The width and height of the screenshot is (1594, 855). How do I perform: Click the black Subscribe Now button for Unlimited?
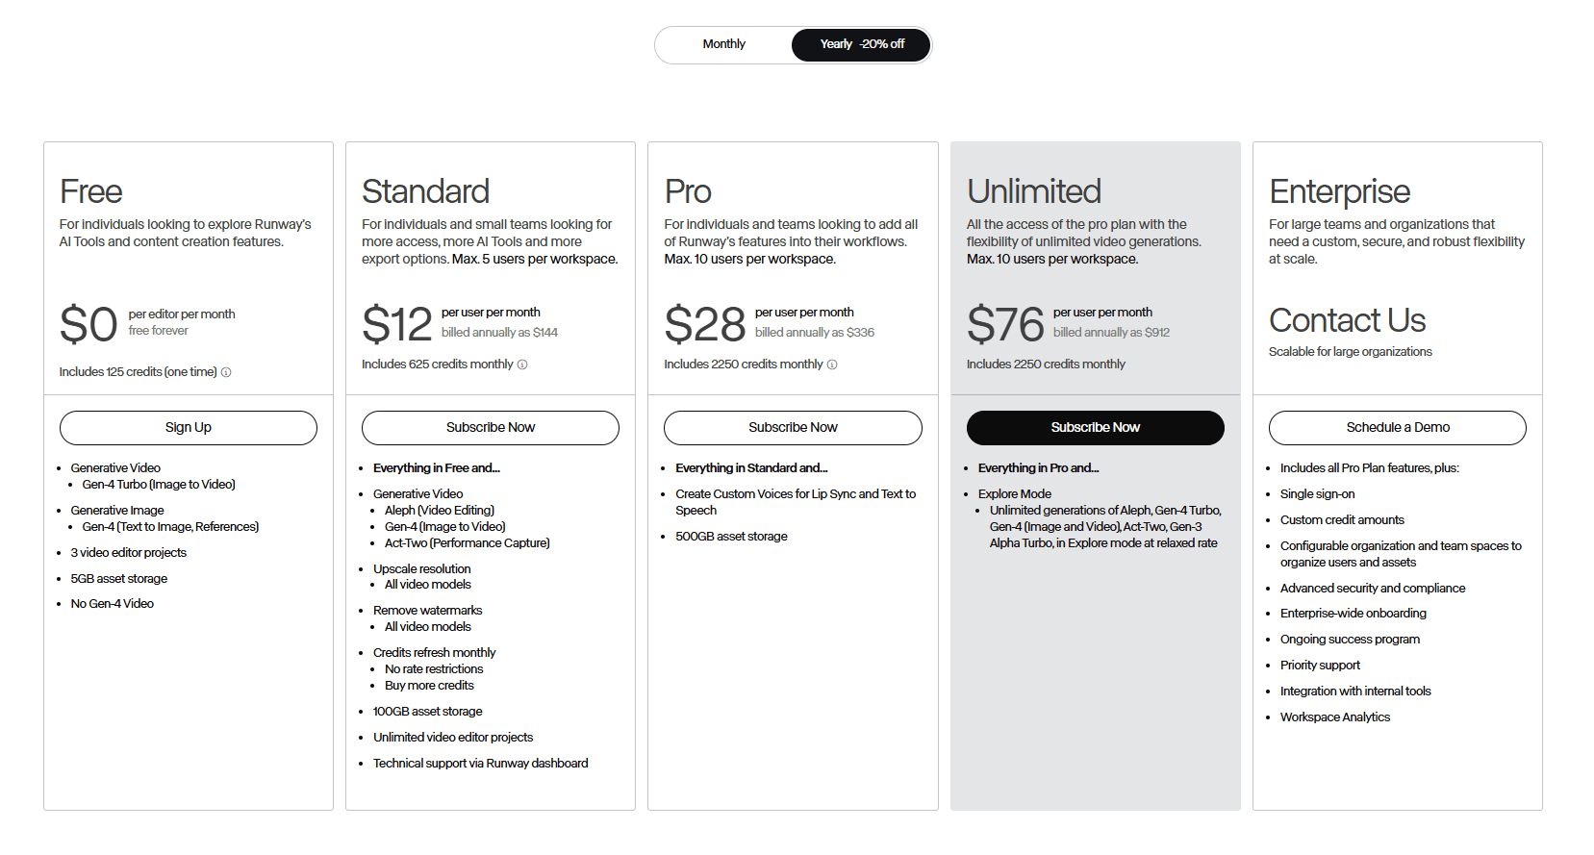point(1095,428)
